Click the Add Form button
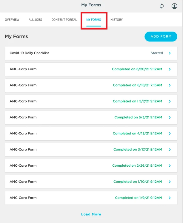 coord(161,37)
